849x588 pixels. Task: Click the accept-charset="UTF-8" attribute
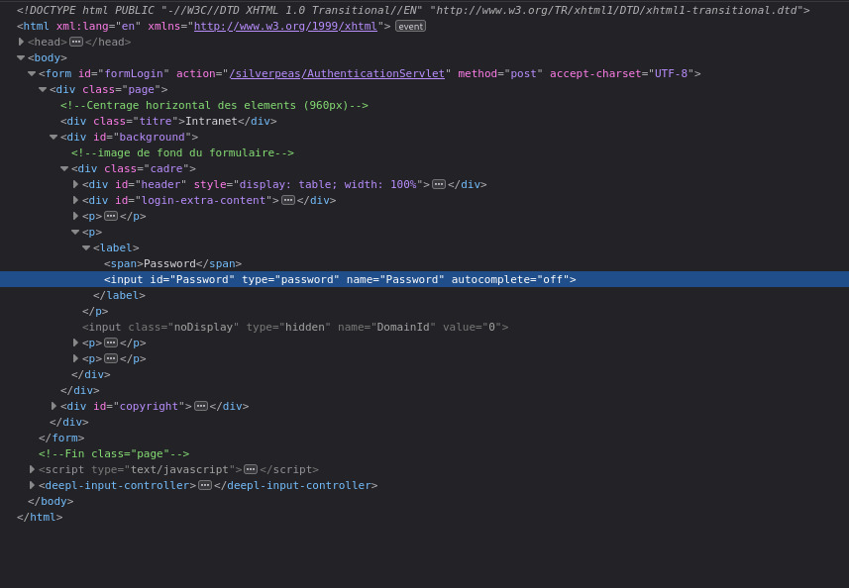pyautogui.click(x=622, y=73)
